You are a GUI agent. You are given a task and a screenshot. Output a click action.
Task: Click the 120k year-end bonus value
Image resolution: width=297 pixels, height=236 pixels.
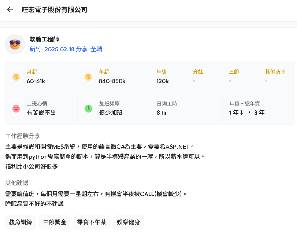click(163, 81)
